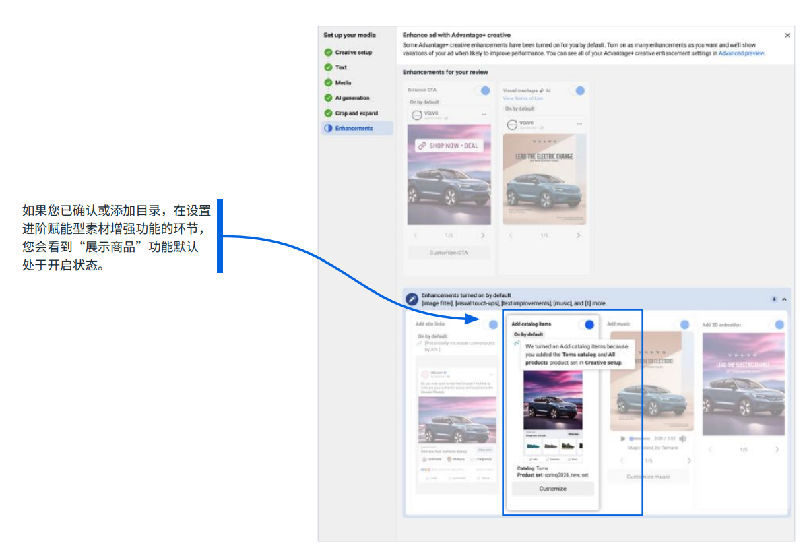Select the AI generation step
This screenshot has height=552, width=805.
[352, 98]
